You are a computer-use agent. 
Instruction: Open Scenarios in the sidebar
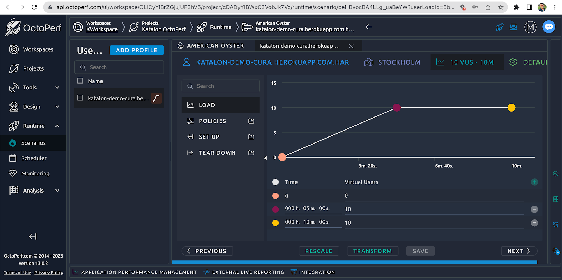pos(33,143)
